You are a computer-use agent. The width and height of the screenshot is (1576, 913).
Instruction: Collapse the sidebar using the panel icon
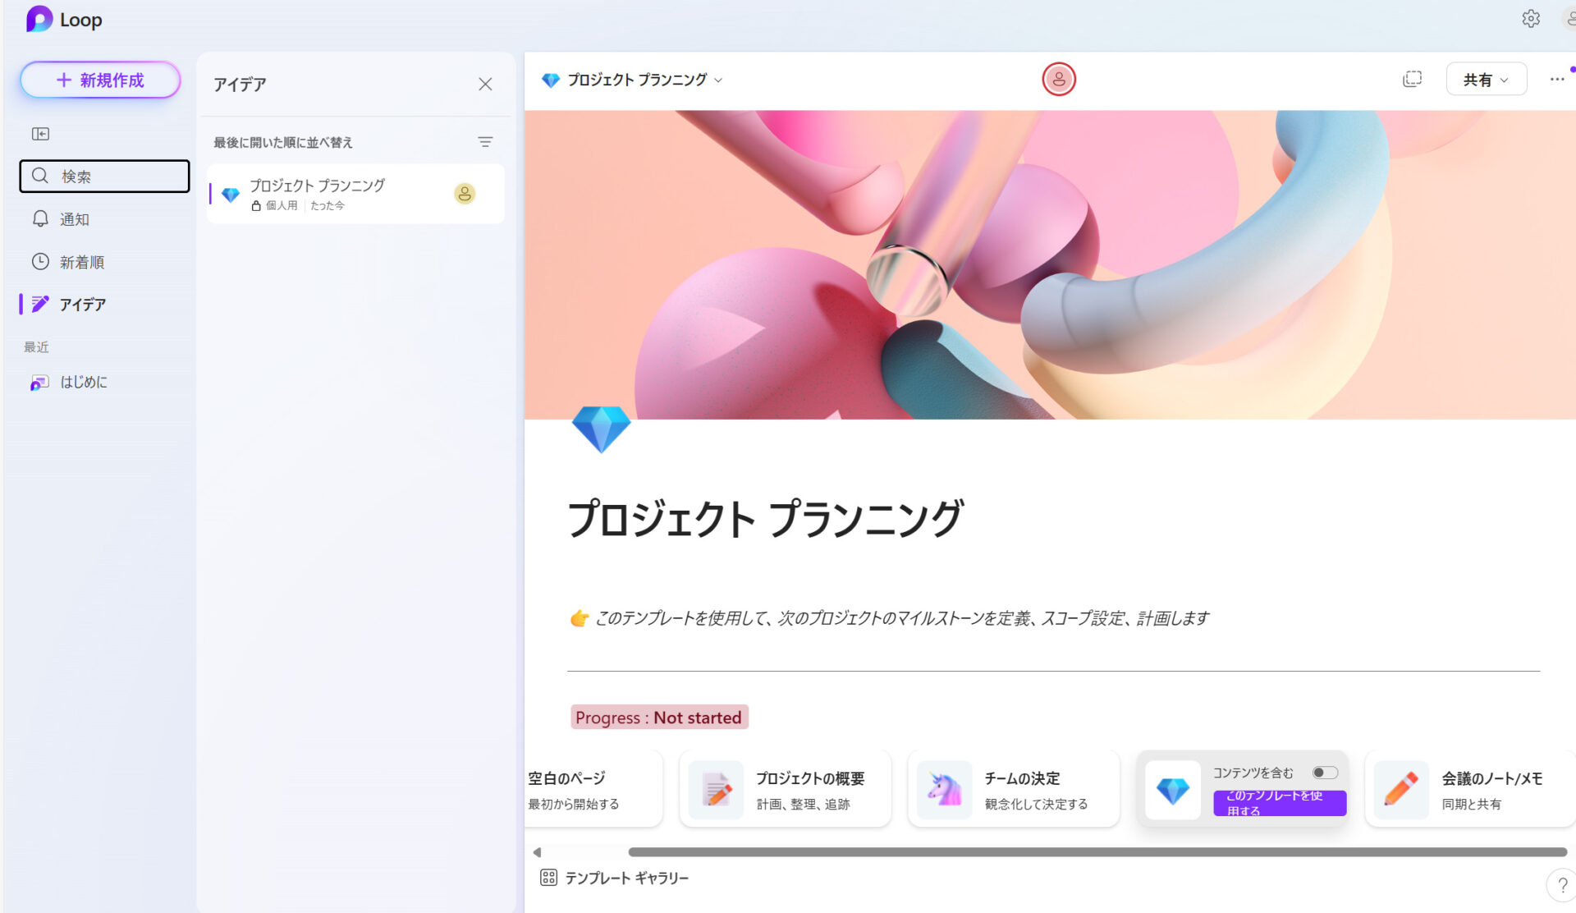(39, 133)
